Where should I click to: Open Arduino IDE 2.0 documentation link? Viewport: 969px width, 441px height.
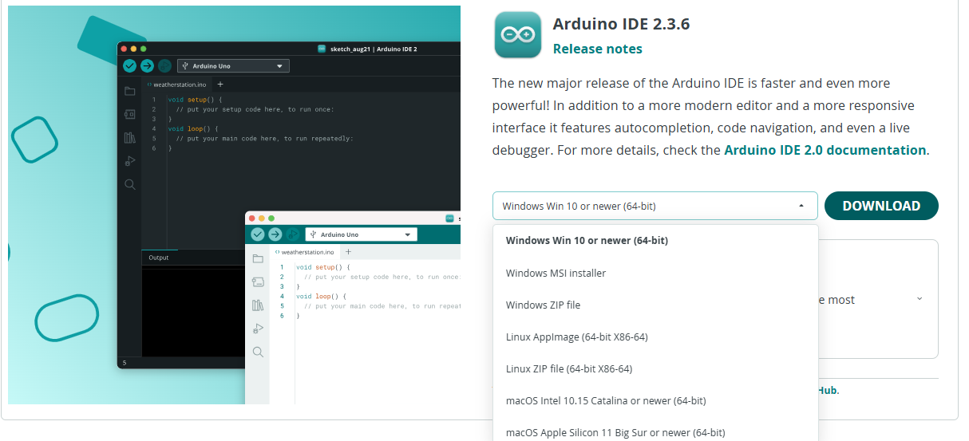point(825,150)
